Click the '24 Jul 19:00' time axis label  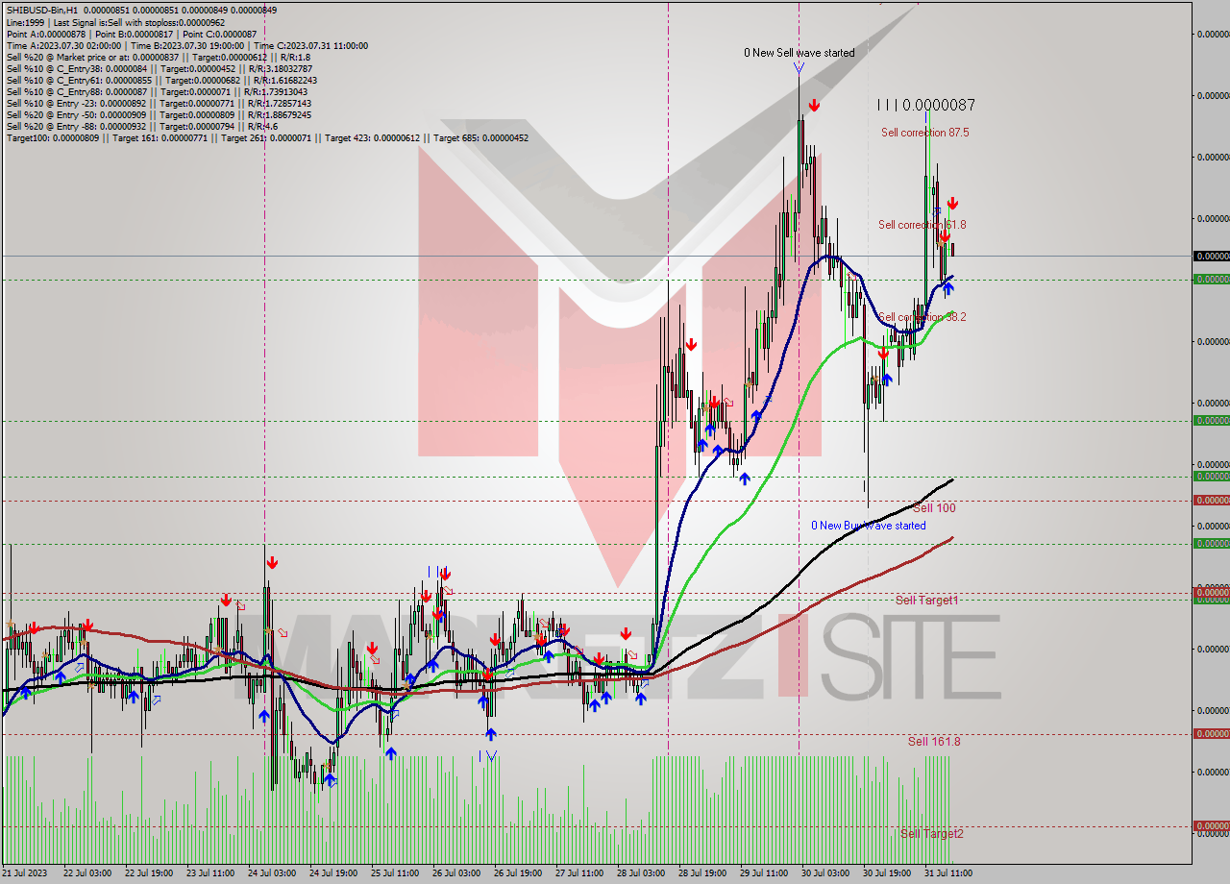tap(333, 873)
